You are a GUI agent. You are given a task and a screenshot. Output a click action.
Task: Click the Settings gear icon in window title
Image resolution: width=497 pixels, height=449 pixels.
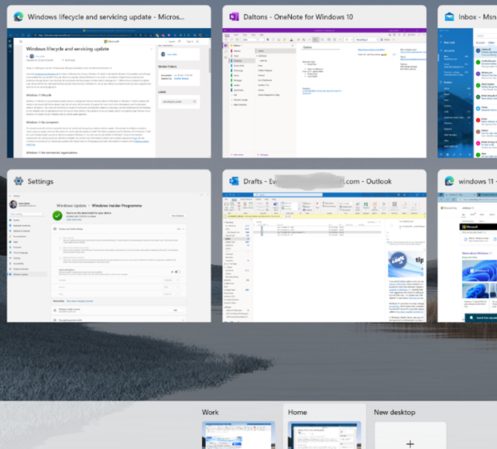(19, 181)
